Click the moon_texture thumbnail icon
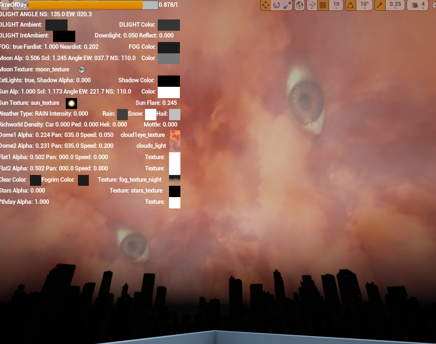The width and height of the screenshot is (436, 344). 82,70
